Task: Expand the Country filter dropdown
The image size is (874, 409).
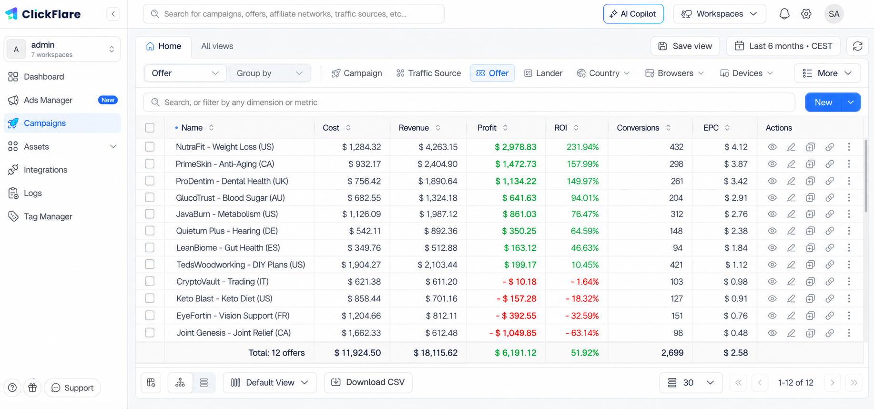Action: coord(603,73)
